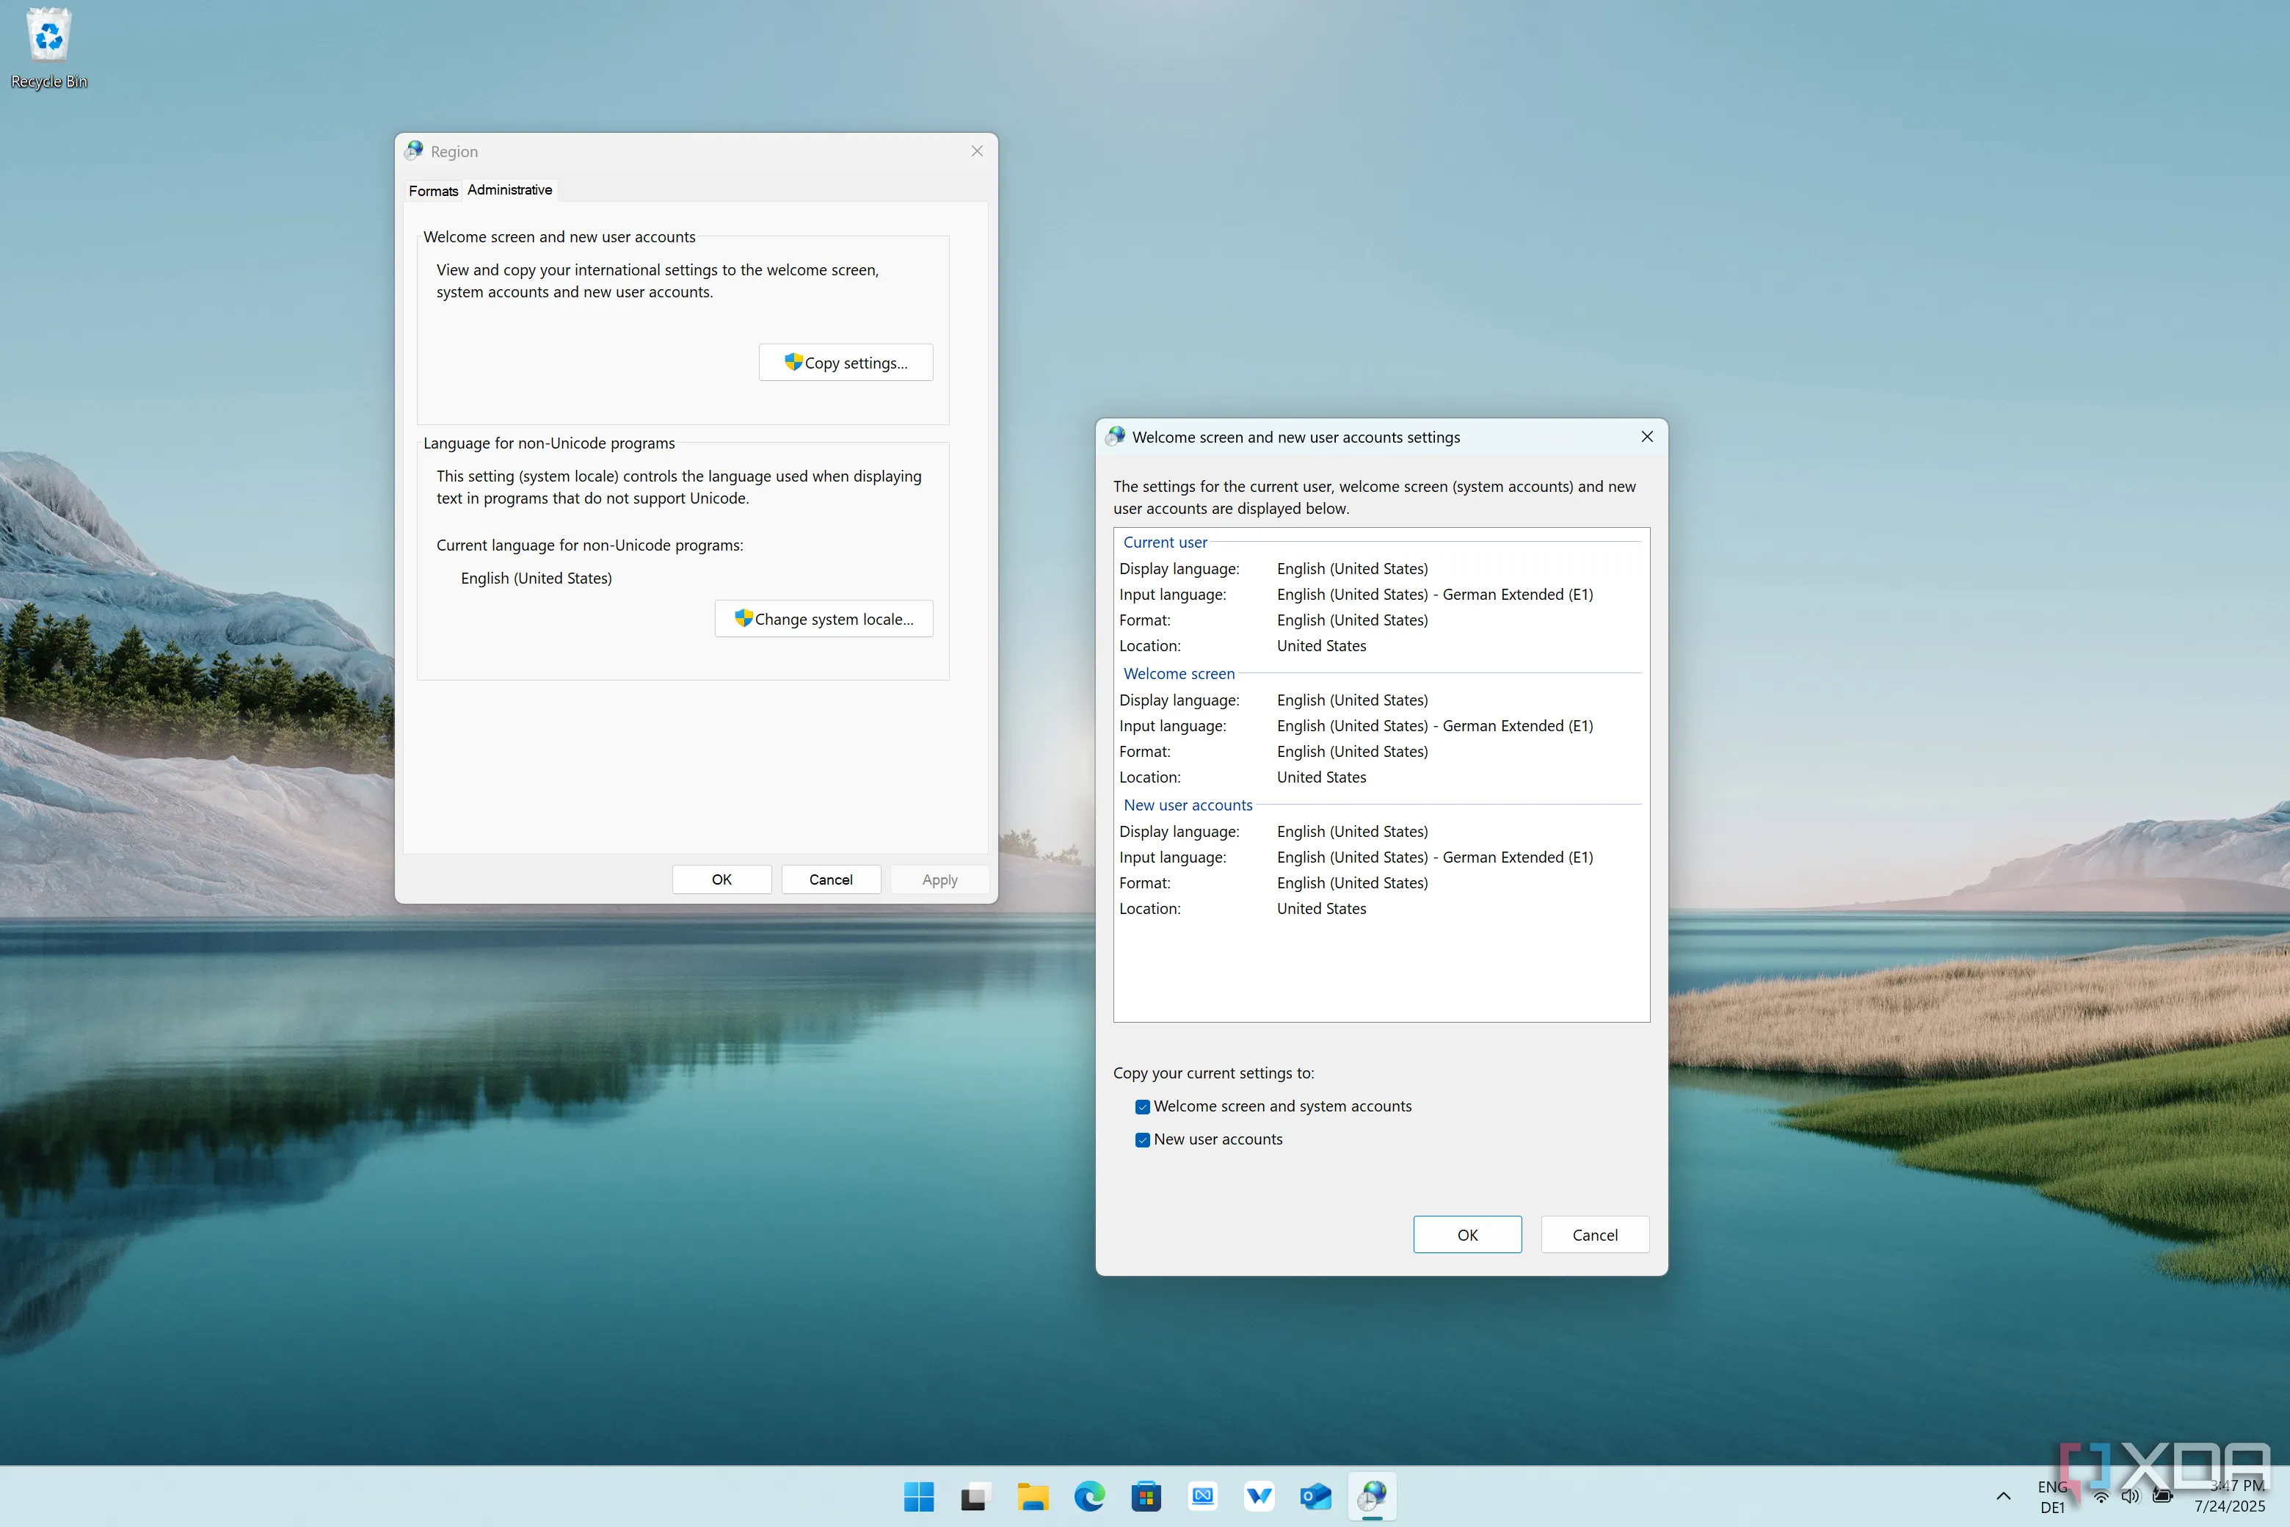
Task: Open Change system locale settings
Action: (x=823, y=618)
